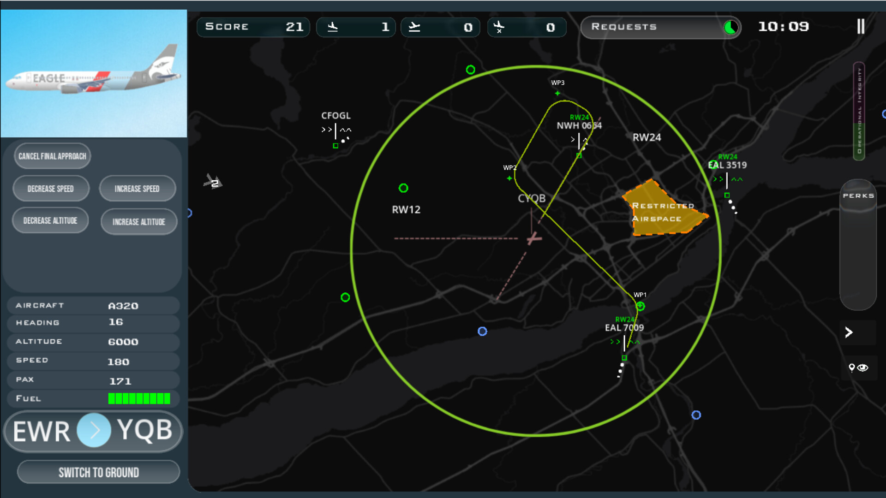Screen dimensions: 886x498
Task: Click the departed aircraft counter icon
Action: tap(414, 27)
